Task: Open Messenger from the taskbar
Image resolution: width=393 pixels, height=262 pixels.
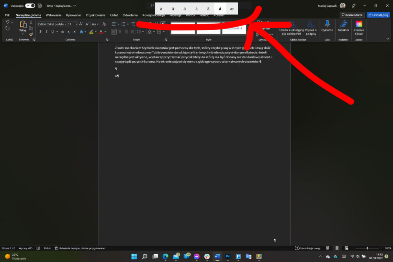Action: [196, 256]
